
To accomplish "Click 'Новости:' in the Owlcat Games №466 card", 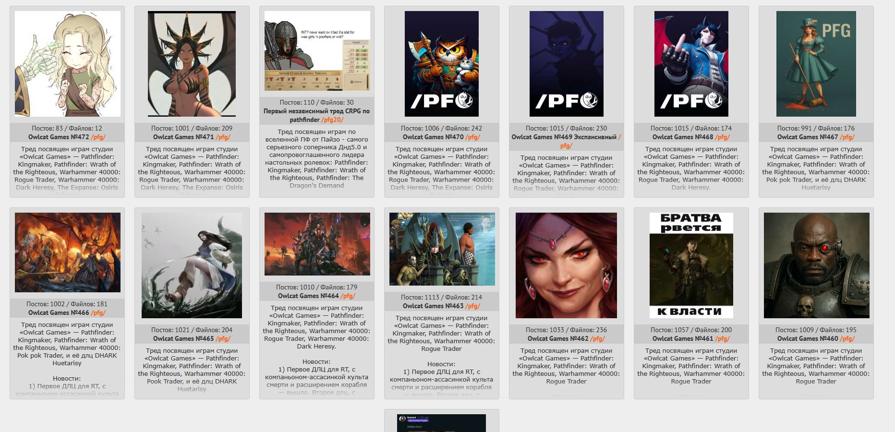I will click(67, 378).
